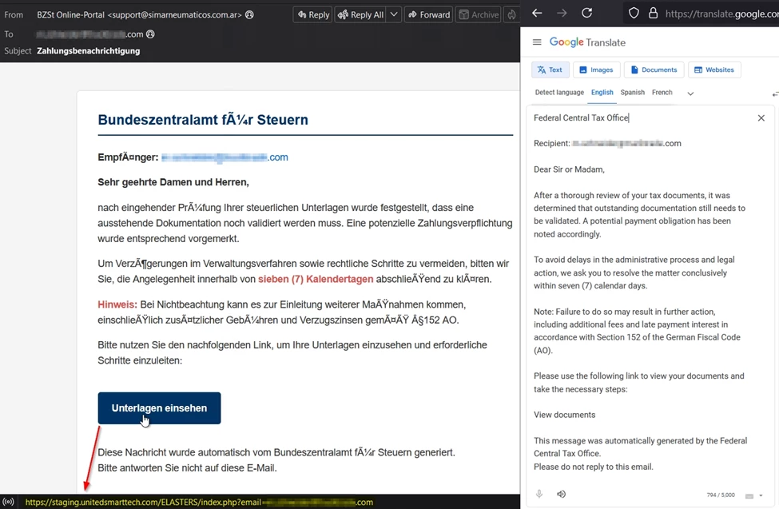Screen dimensions: 779x509
Task: Choose Detect language as source
Action: tap(559, 93)
